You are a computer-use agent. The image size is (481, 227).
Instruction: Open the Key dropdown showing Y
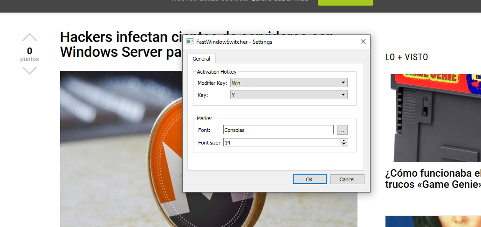click(x=289, y=95)
